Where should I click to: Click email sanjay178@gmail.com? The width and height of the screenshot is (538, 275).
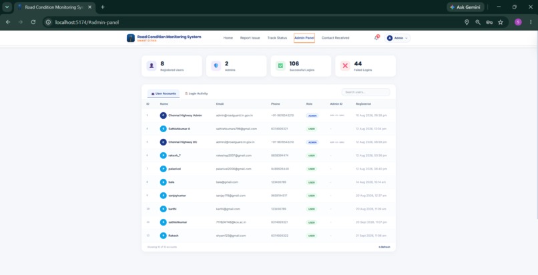(x=230, y=196)
